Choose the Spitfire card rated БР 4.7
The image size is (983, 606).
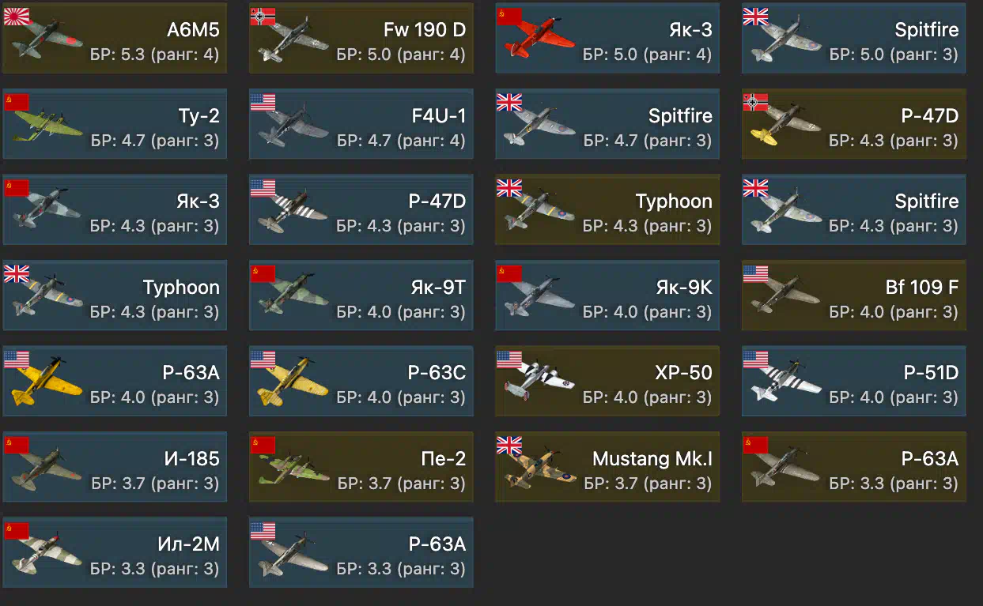click(607, 124)
